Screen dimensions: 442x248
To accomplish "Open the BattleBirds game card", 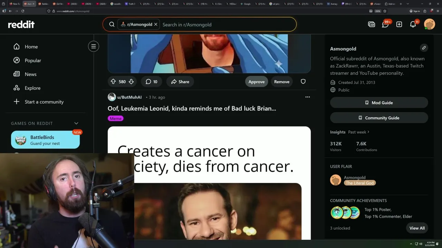I will 45,140.
